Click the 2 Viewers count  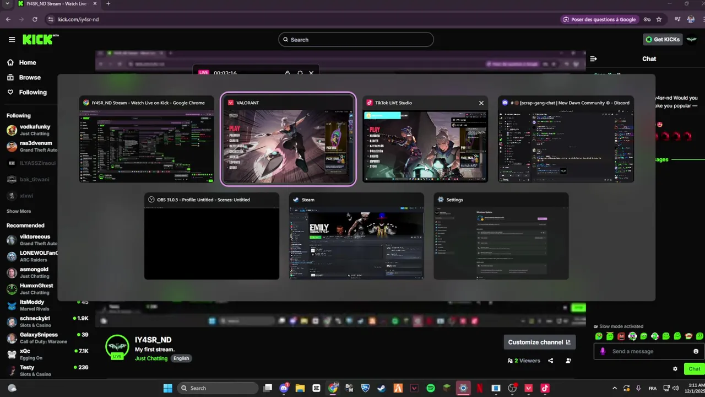524,361
